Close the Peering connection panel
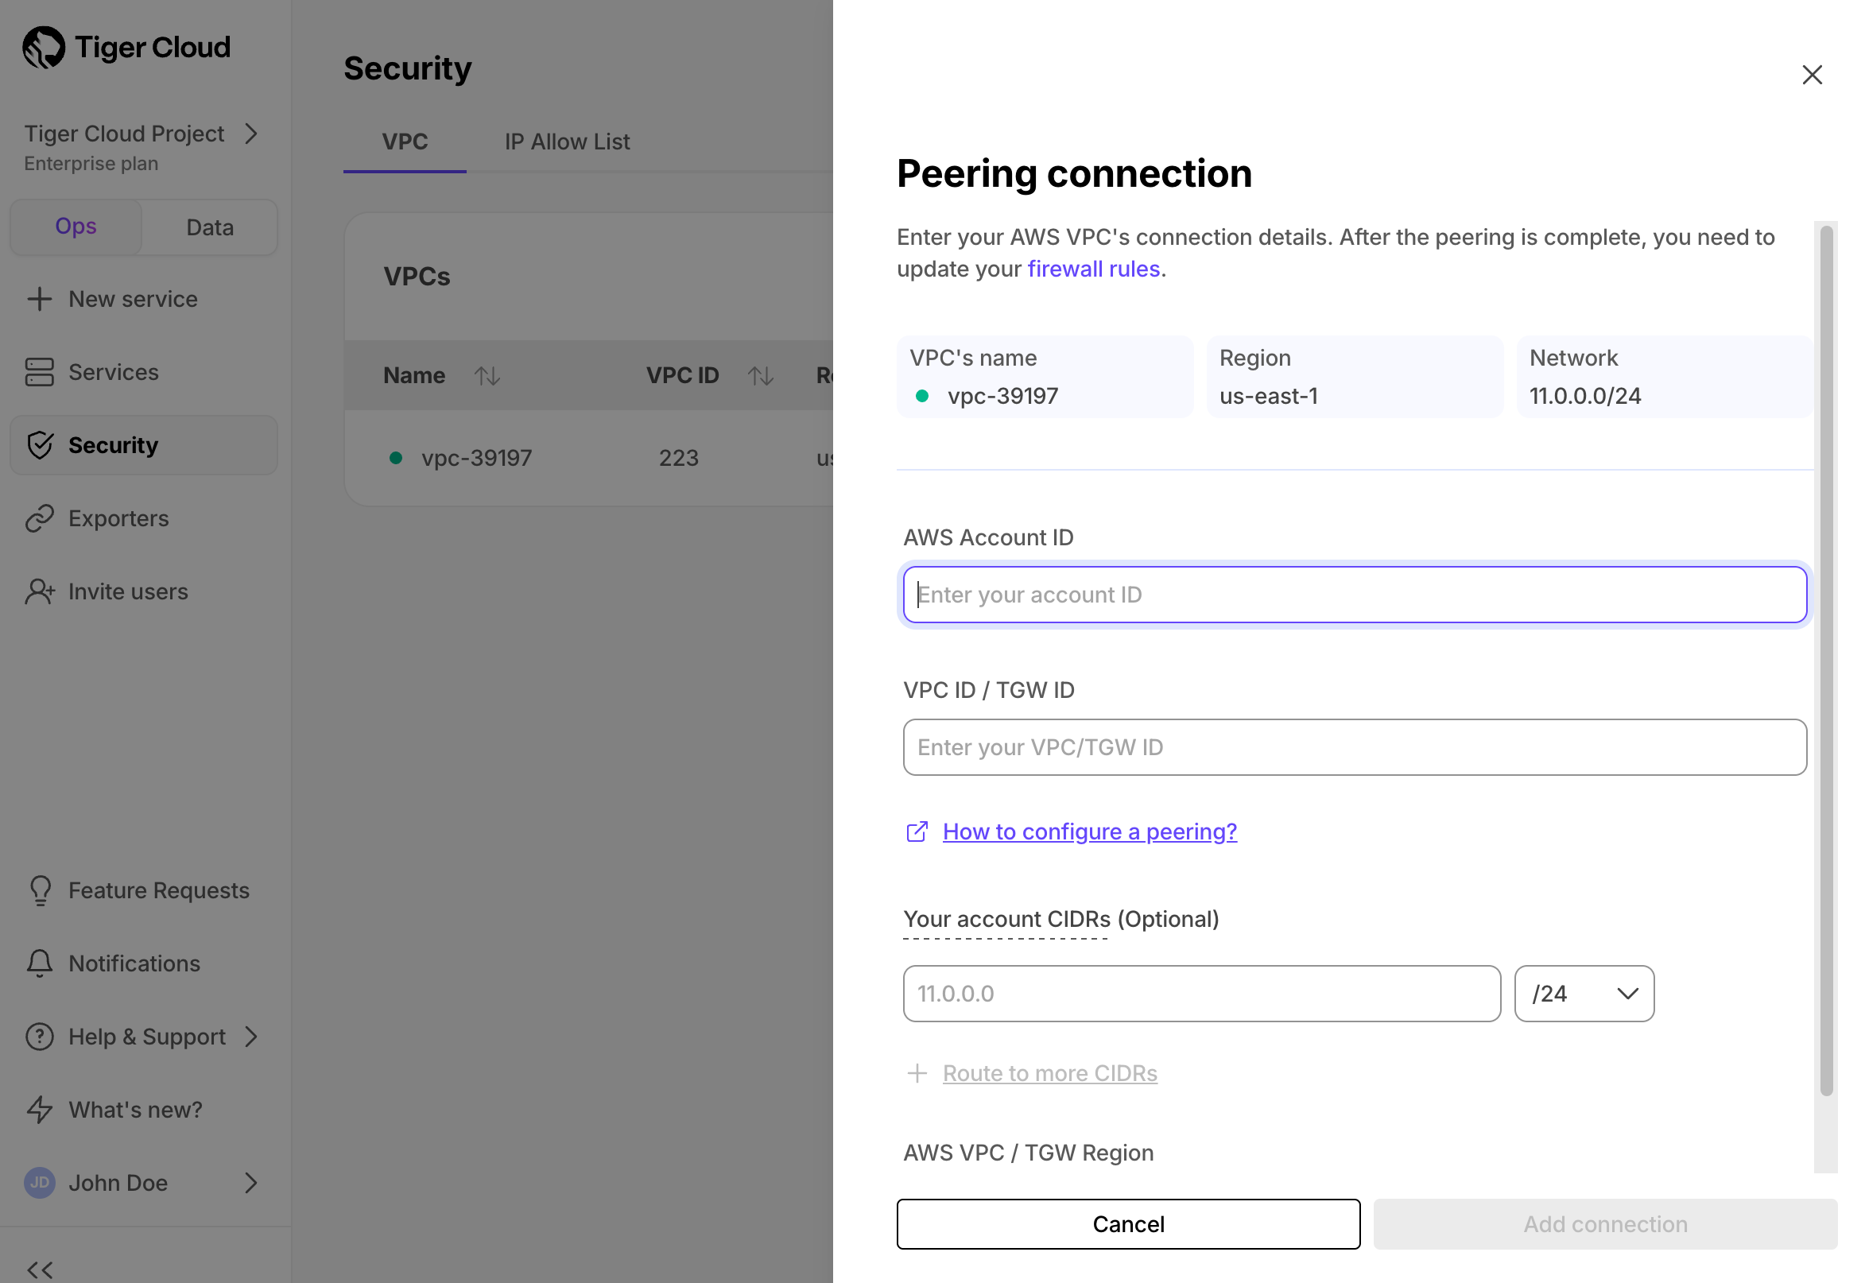The width and height of the screenshot is (1865, 1283). [x=1812, y=75]
